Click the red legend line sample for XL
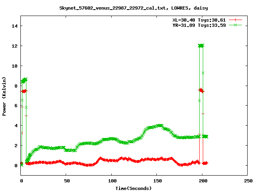Viewport: 256px width, 192px height. (235, 20)
